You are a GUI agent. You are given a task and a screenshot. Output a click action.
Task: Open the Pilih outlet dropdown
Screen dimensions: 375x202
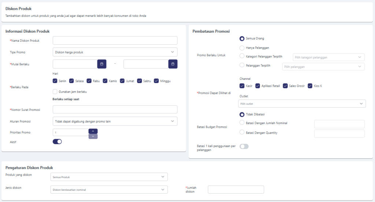pos(302,104)
